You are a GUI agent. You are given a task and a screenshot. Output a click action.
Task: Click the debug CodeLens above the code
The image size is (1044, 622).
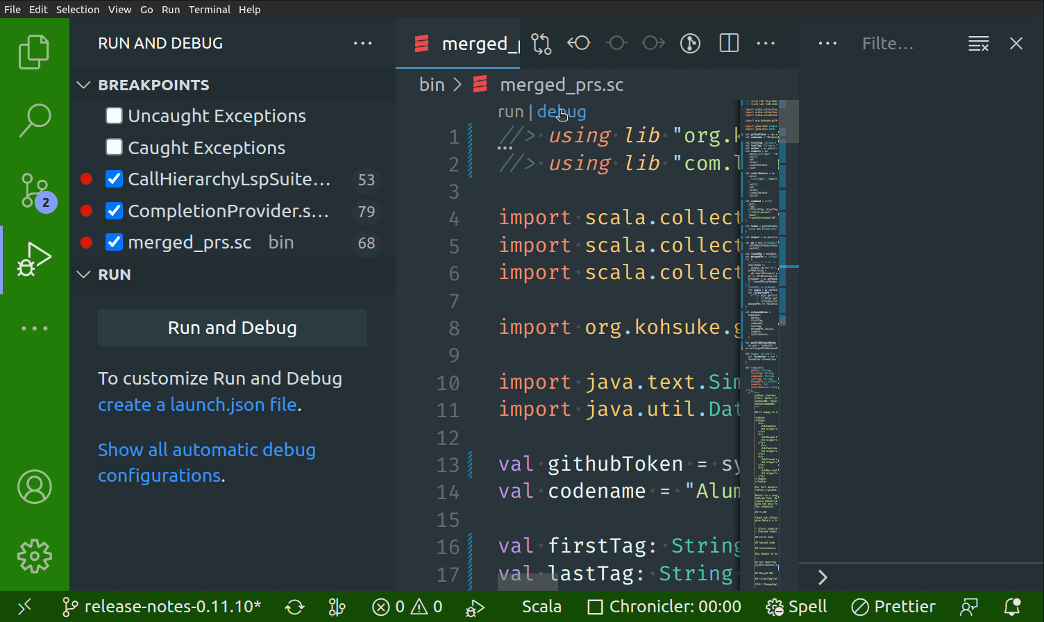point(561,111)
